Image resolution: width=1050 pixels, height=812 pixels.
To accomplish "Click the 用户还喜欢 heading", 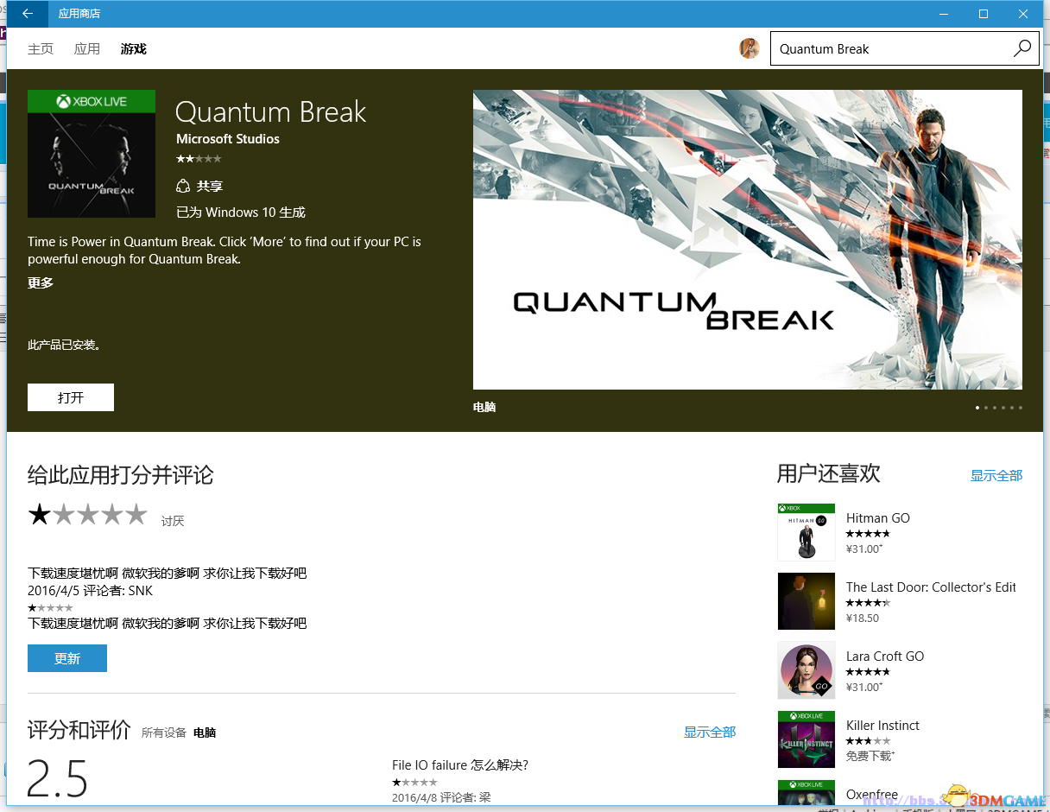I will pos(829,473).
